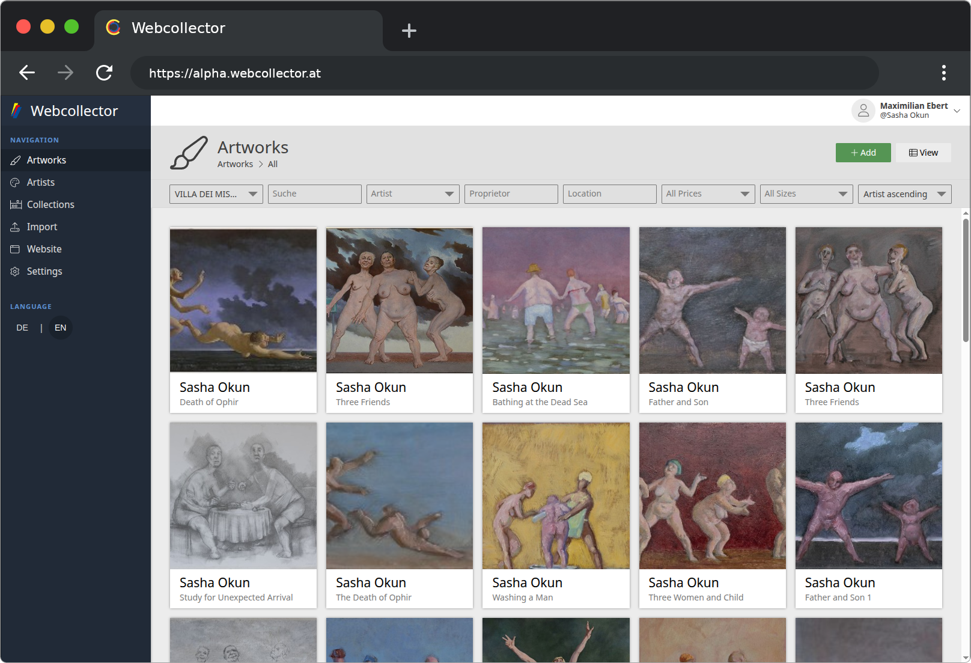Expand the All Prices filter dropdown
Viewport: 971px width, 663px height.
708,194
